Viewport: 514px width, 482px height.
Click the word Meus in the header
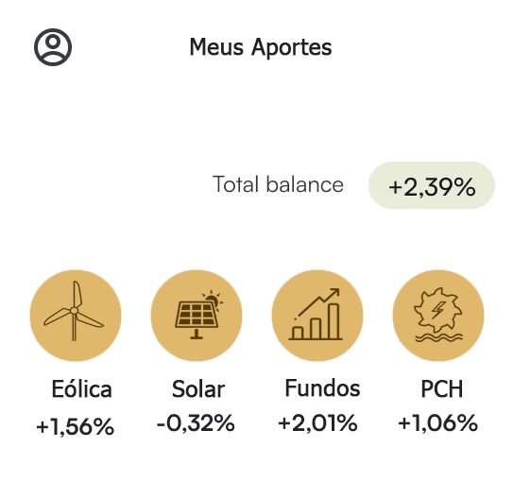pyautogui.click(x=216, y=47)
